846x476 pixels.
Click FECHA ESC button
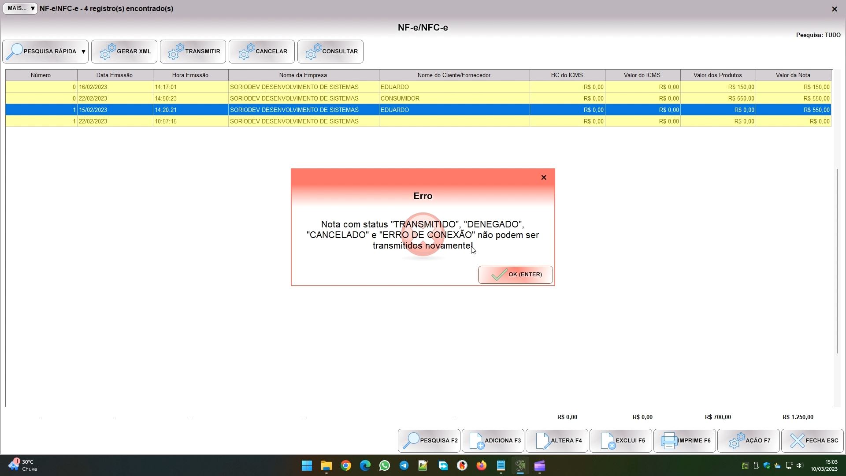point(812,441)
